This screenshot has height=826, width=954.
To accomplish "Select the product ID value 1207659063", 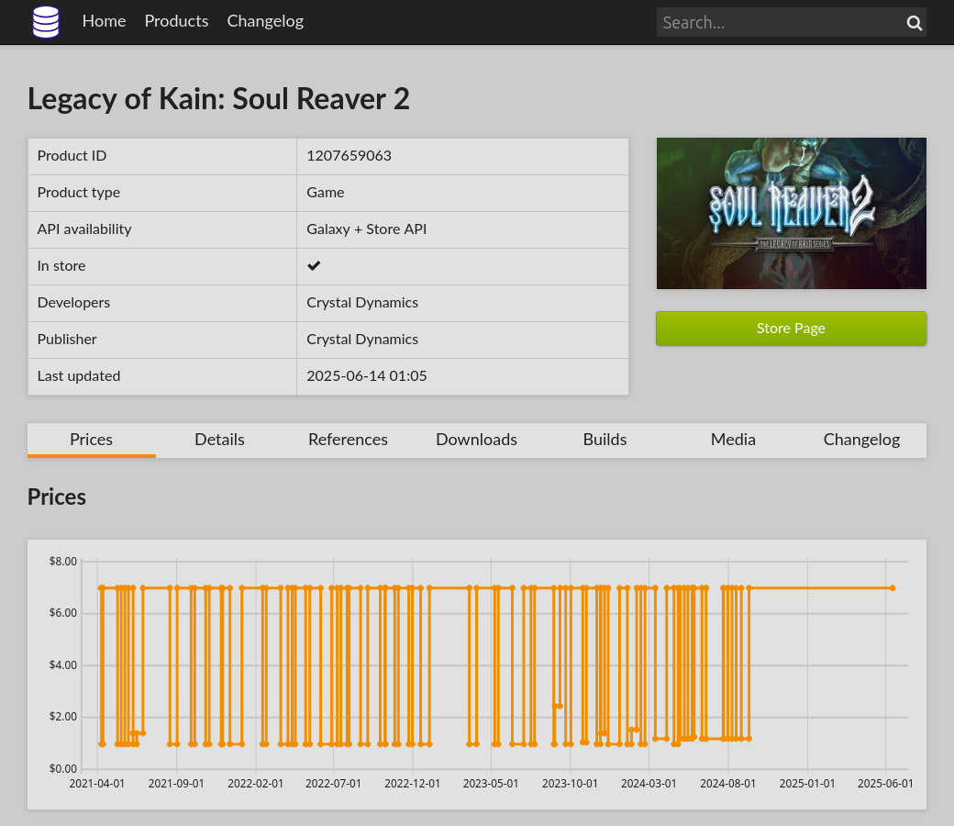I will (349, 156).
